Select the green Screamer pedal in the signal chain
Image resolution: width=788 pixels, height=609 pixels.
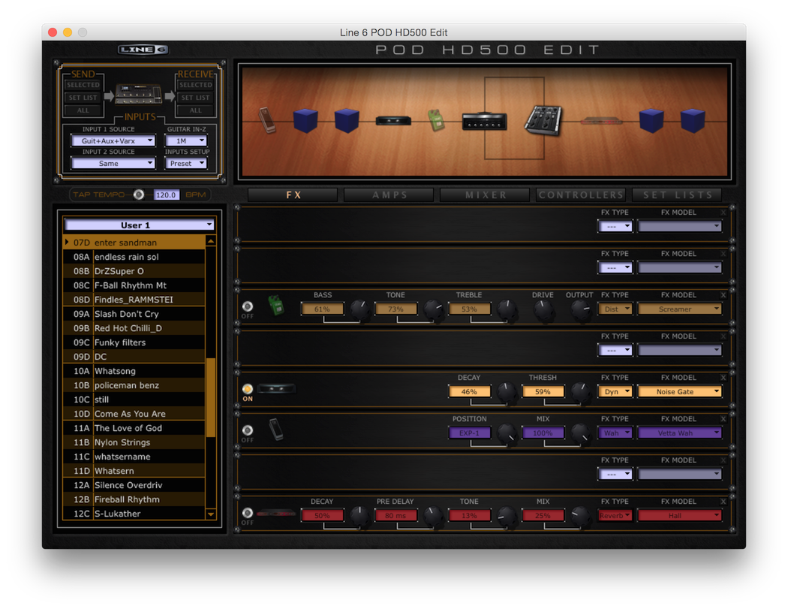pyautogui.click(x=436, y=121)
